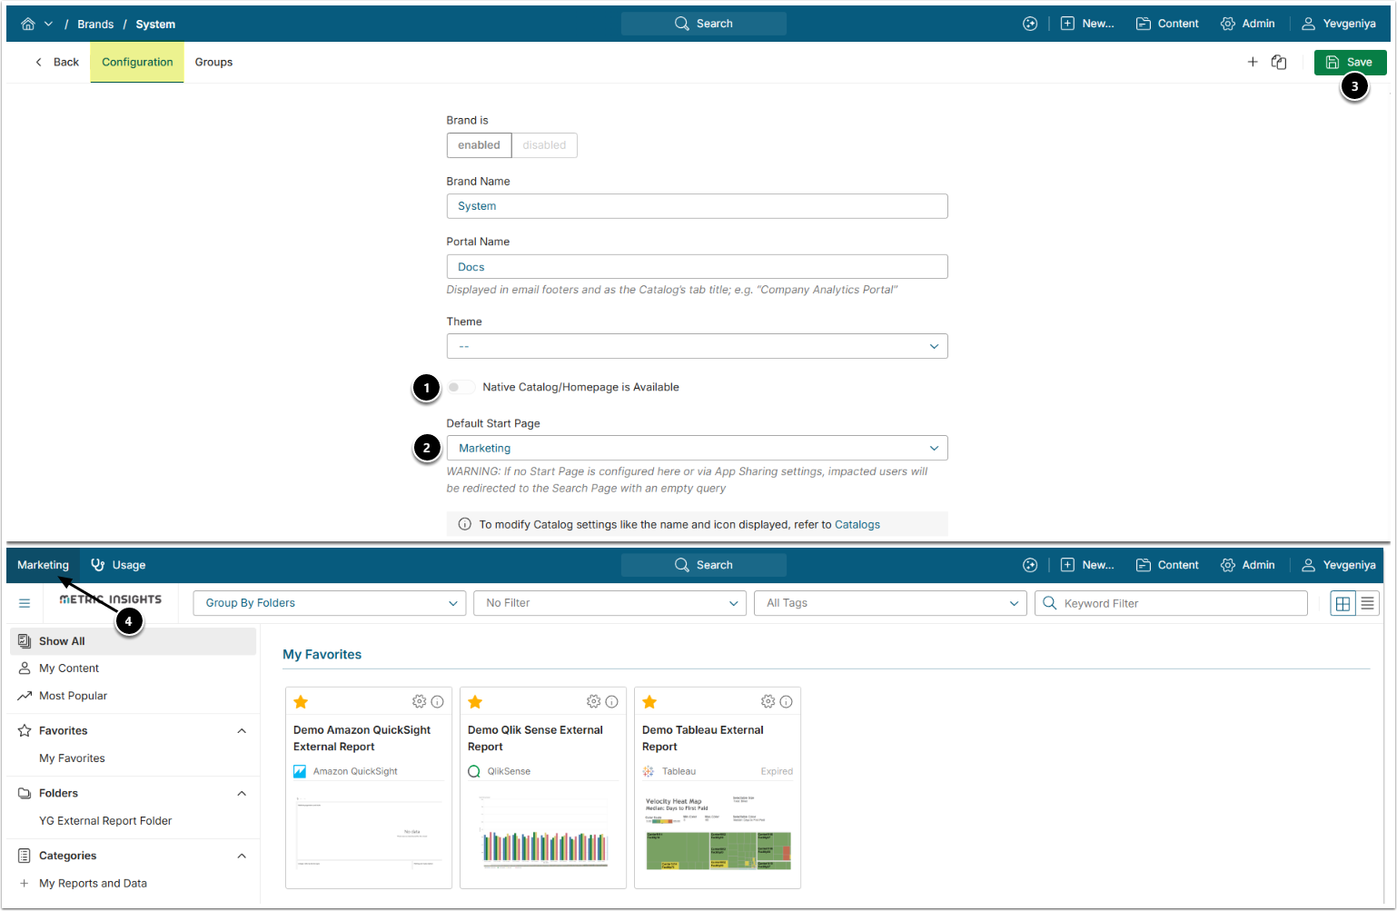Open the Marketing tab in lower bar
This screenshot has height=911, width=1397.
(x=43, y=565)
